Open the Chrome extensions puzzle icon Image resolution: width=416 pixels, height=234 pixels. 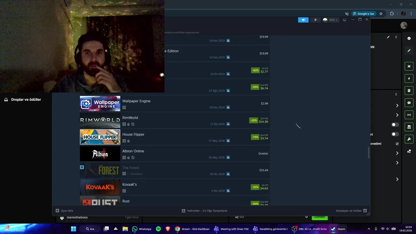coord(392,14)
